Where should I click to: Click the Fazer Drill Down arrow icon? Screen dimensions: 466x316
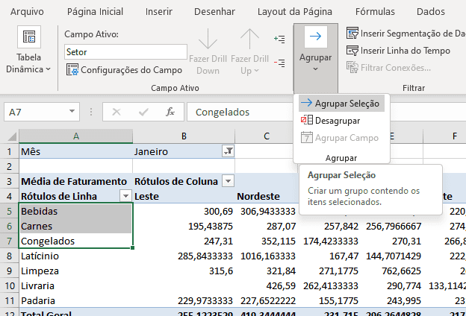(x=208, y=39)
